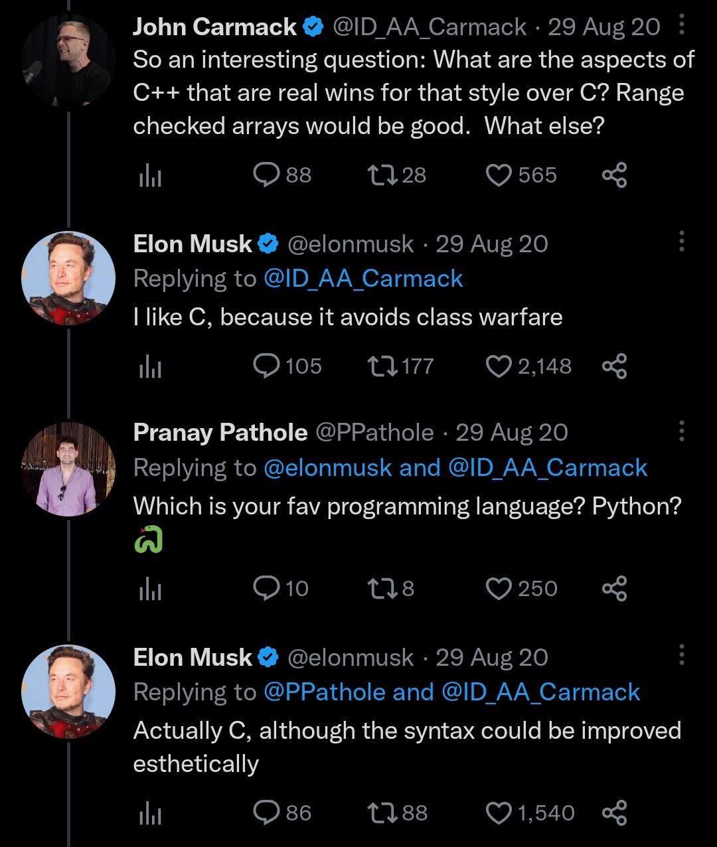Share the 'Actually C' tweet
The height and width of the screenshot is (847, 717).
614,811
